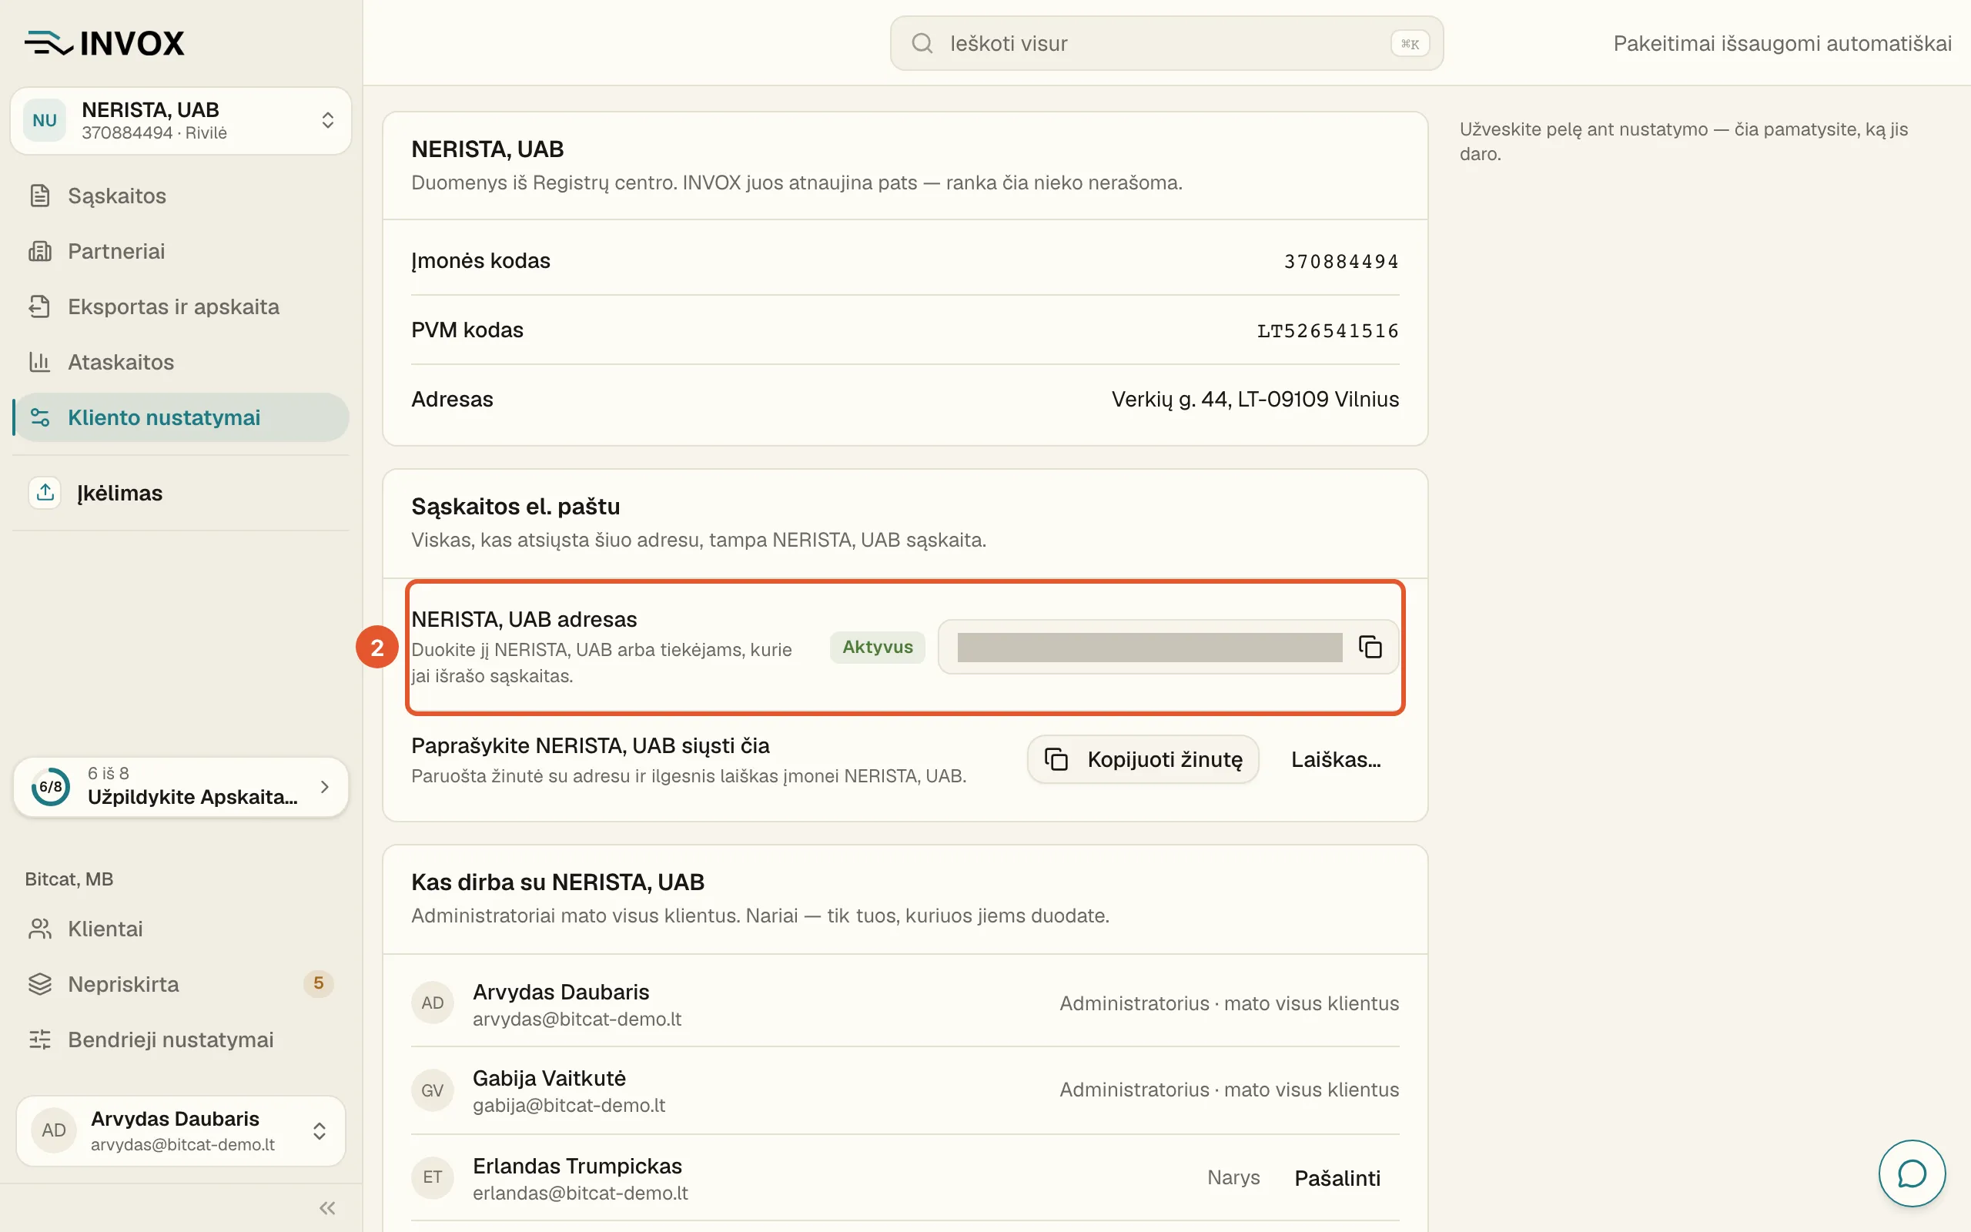Click the NU client avatar

(x=45, y=121)
